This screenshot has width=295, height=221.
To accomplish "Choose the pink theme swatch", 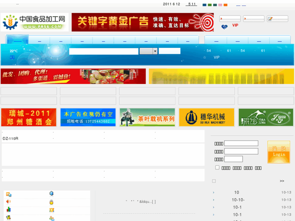I will click(x=220, y=5).
